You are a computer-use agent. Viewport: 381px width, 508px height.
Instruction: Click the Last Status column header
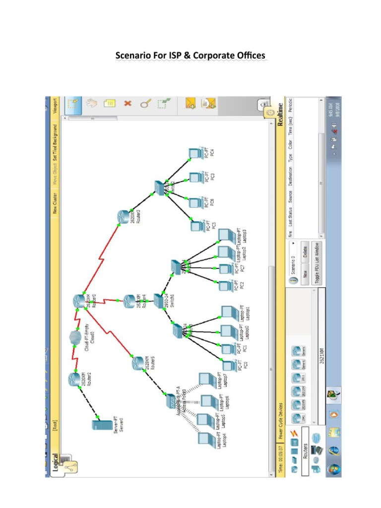(x=290, y=217)
